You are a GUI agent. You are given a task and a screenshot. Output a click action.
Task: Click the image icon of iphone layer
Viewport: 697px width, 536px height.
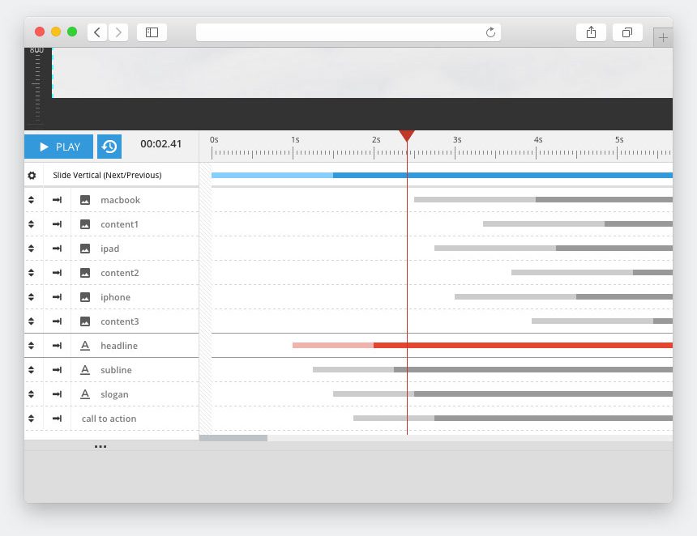pos(85,297)
